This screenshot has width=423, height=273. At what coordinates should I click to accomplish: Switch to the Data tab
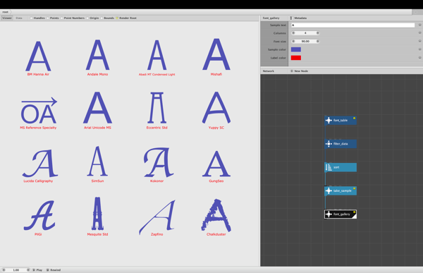tap(19, 18)
